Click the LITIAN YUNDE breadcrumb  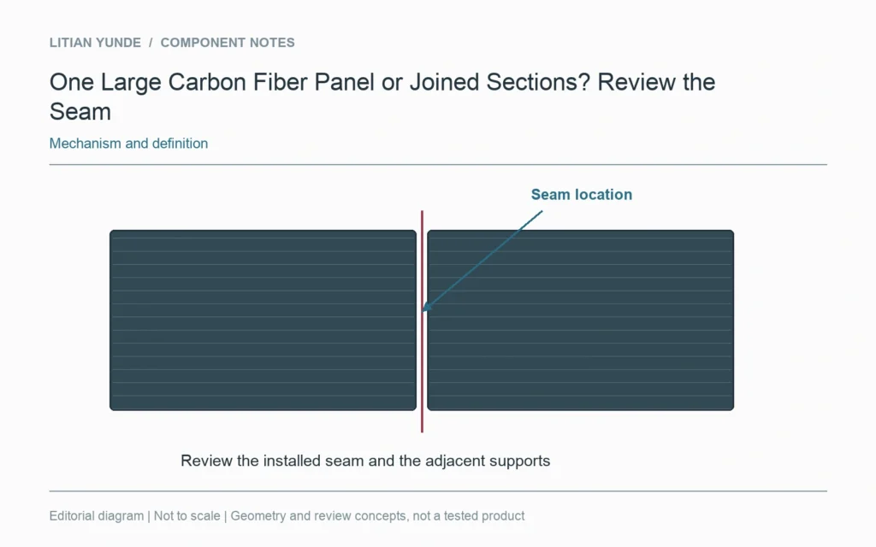pyautogui.click(x=95, y=43)
